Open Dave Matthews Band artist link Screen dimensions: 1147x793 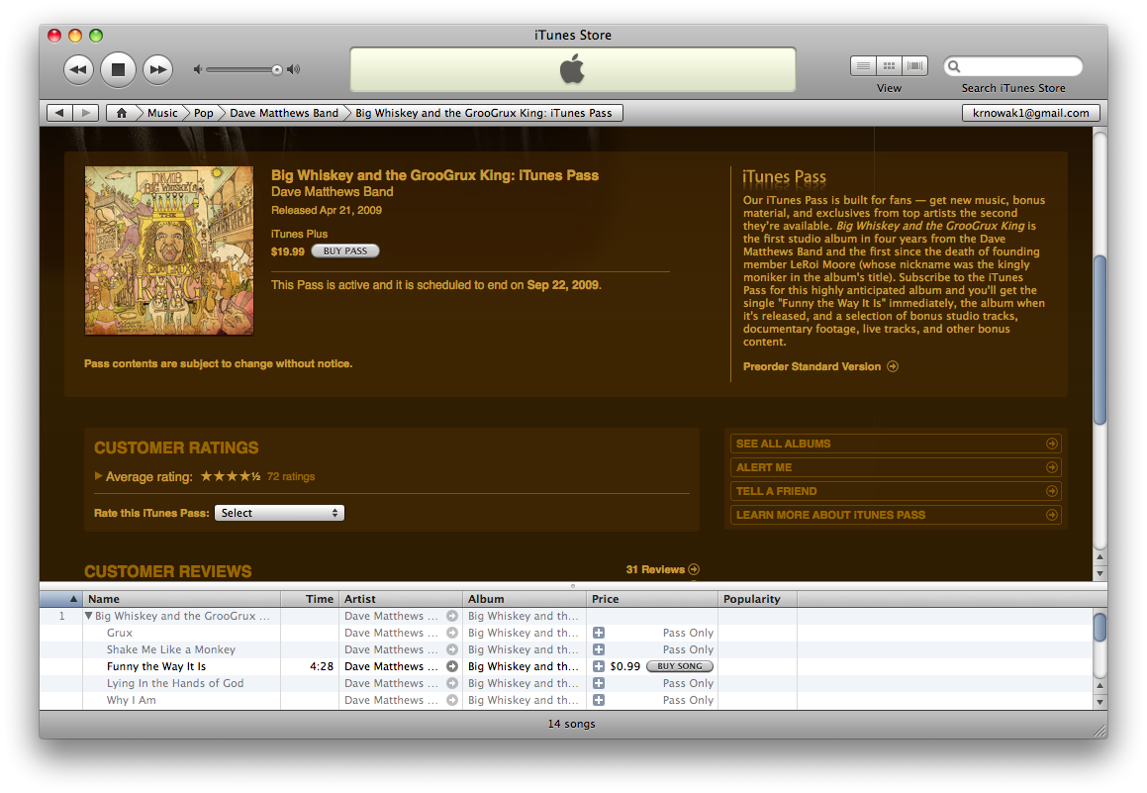[333, 192]
